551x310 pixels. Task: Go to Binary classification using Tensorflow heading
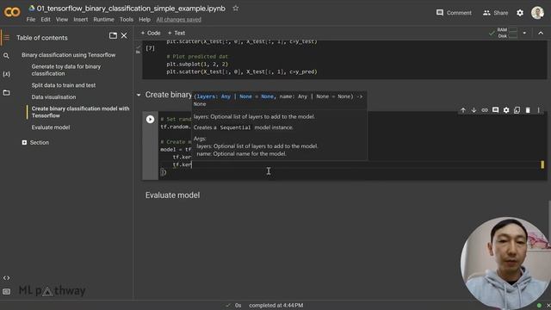click(69, 55)
